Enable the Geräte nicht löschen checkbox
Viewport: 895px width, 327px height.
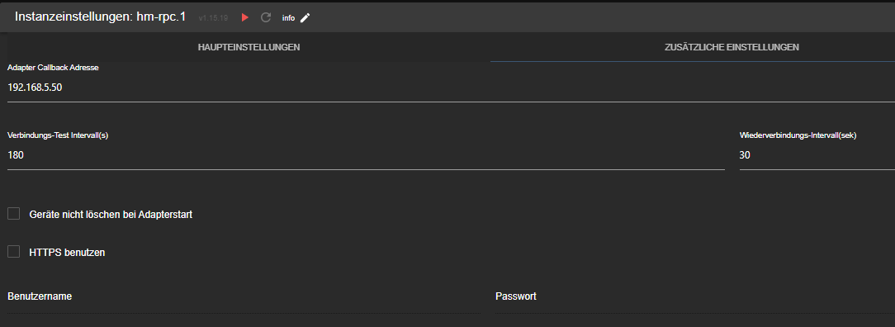point(14,213)
